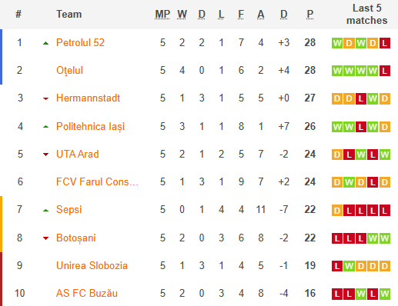Click the last L badge in Petrolul 52 row
398x306 pixels.
pyautogui.click(x=385, y=43)
